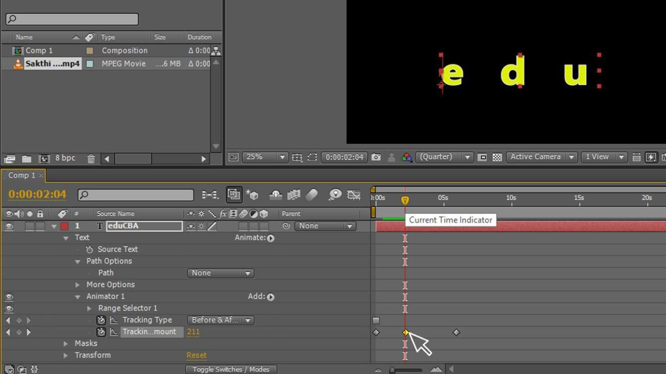Click stopwatch for Source Text
Image resolution: width=666 pixels, height=374 pixels.
click(89, 250)
